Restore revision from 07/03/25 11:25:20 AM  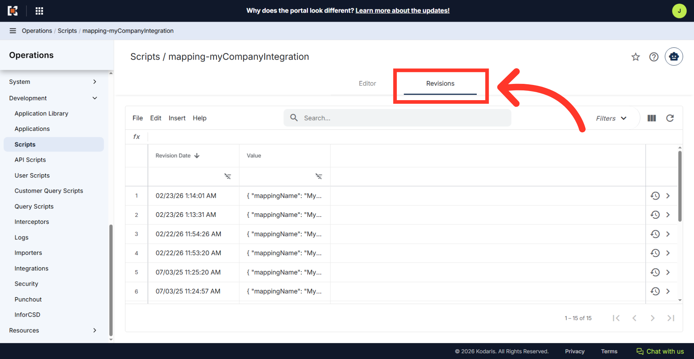[655, 272]
